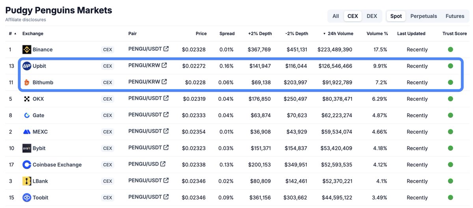The image size is (473, 208).
Task: Click the green trust score dot for Upbit
Action: (x=450, y=66)
